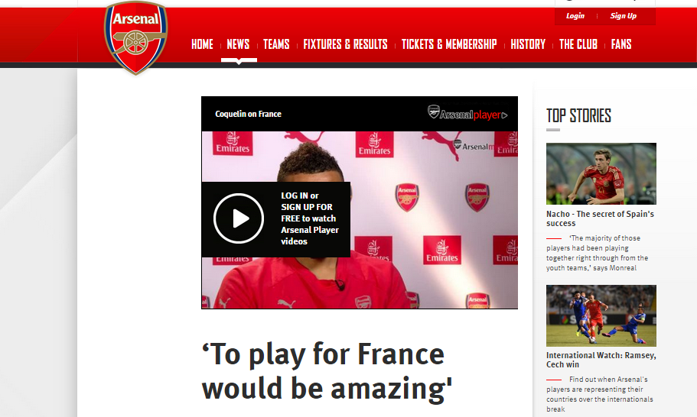This screenshot has width=697, height=417.
Task: Click the 'LOG IN or SIGN UP FOR FREE' overlay text
Action: click(x=310, y=218)
